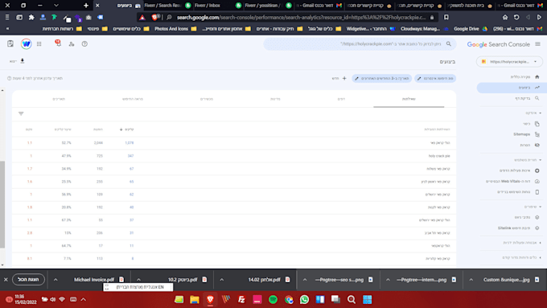Open the Google Search Console hamburger menu
547x308 pixels.
point(537,44)
